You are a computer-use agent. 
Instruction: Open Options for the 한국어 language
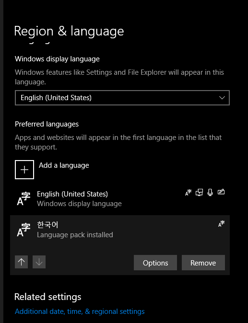155,263
